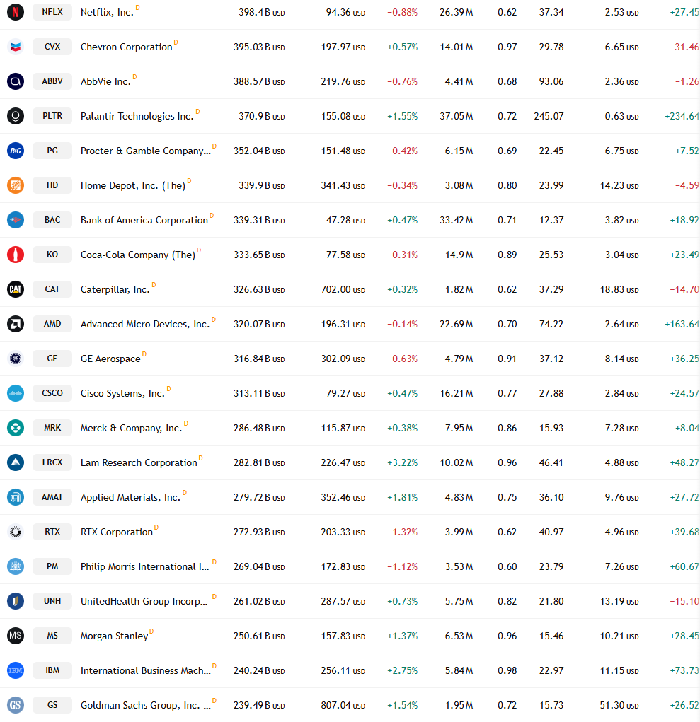Click the Cisco logo icon
This screenshot has height=722, width=700.
pyautogui.click(x=15, y=393)
